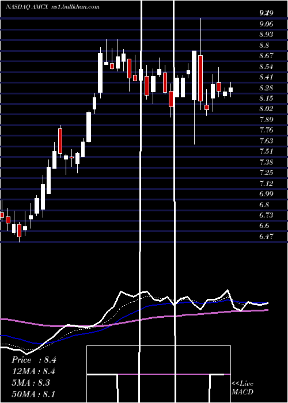The image size is (288, 403).
Task: Select the 8.41 price axis label
Action: coord(266,77)
